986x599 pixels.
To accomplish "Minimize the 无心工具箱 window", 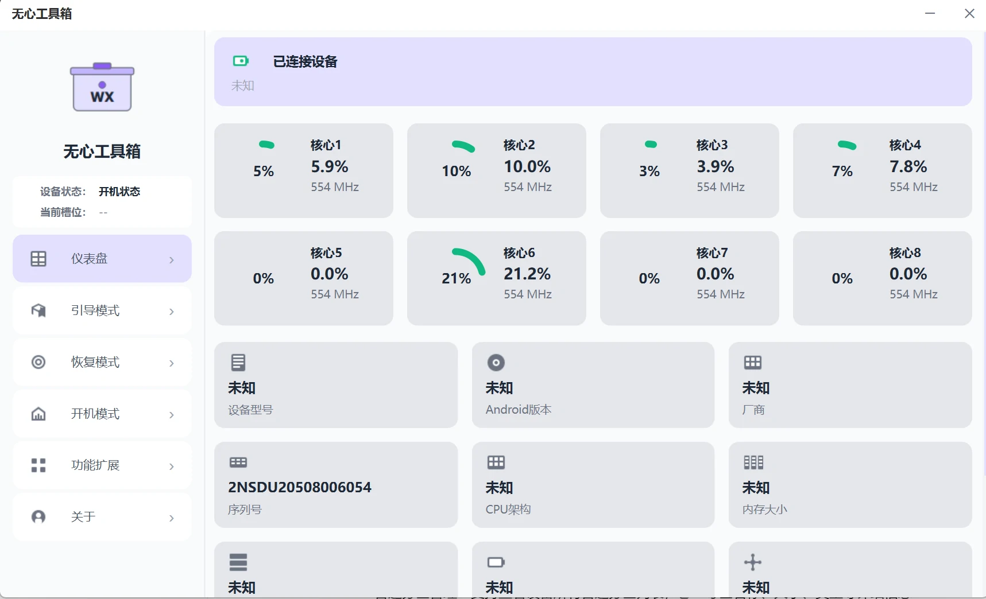I will (x=930, y=13).
